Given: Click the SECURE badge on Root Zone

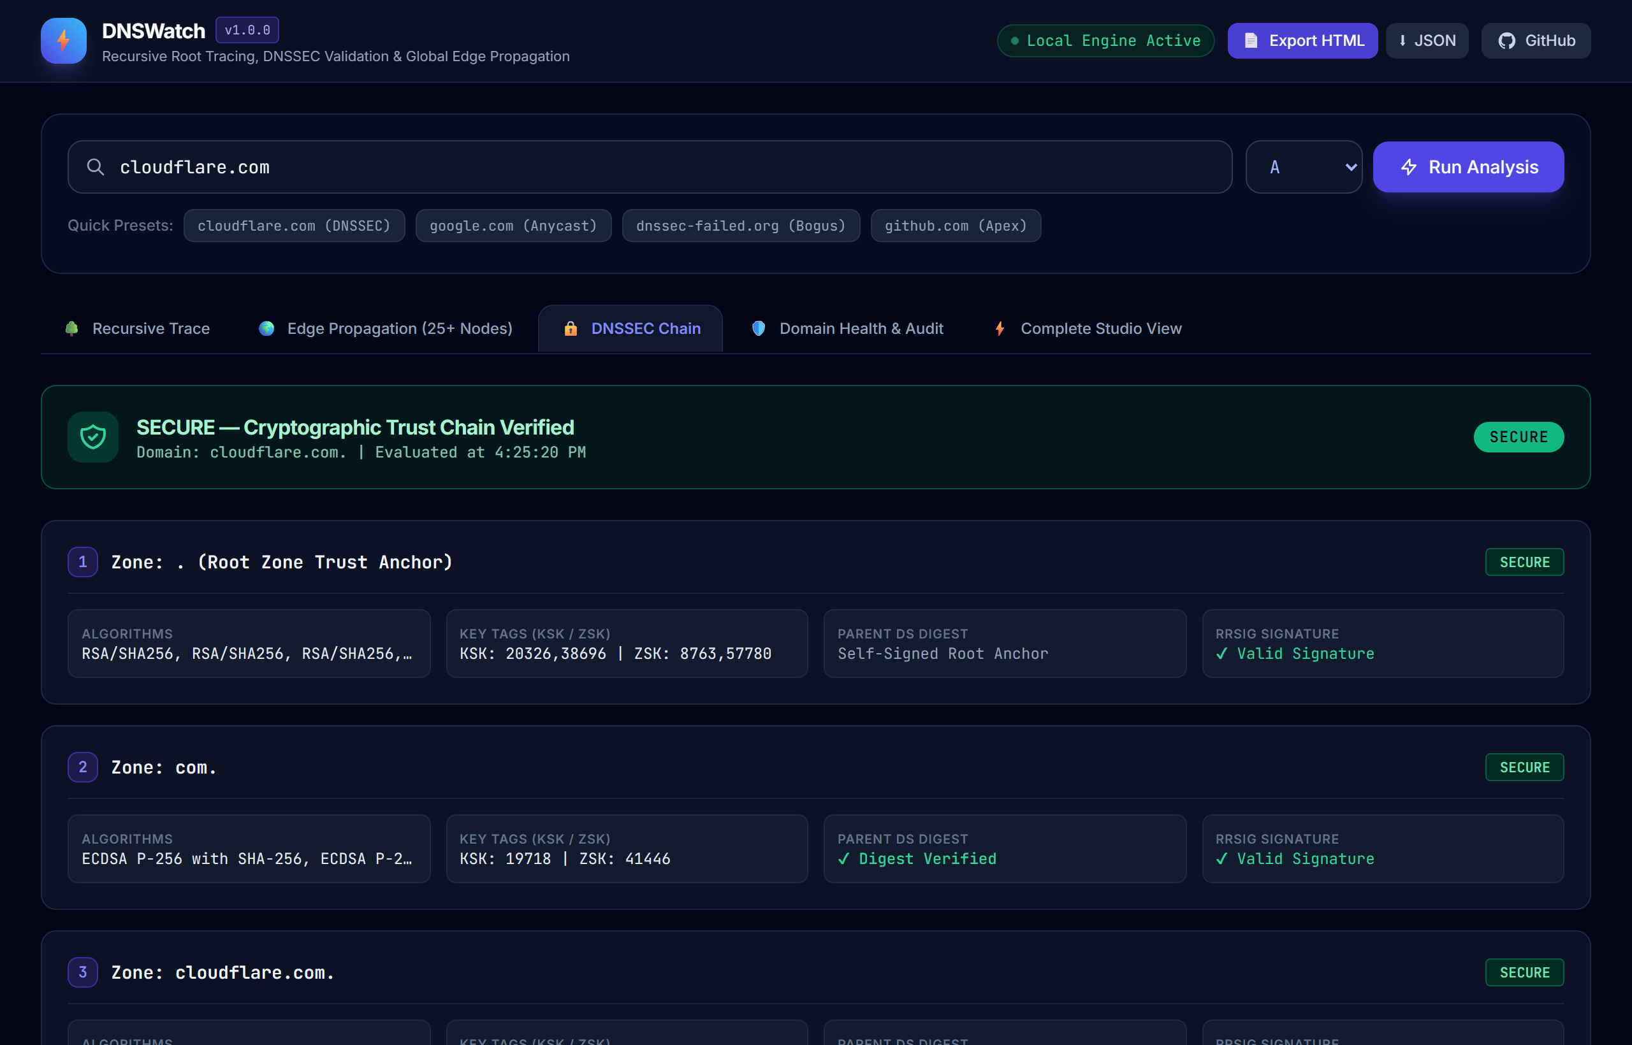Looking at the screenshot, I should (x=1525, y=562).
